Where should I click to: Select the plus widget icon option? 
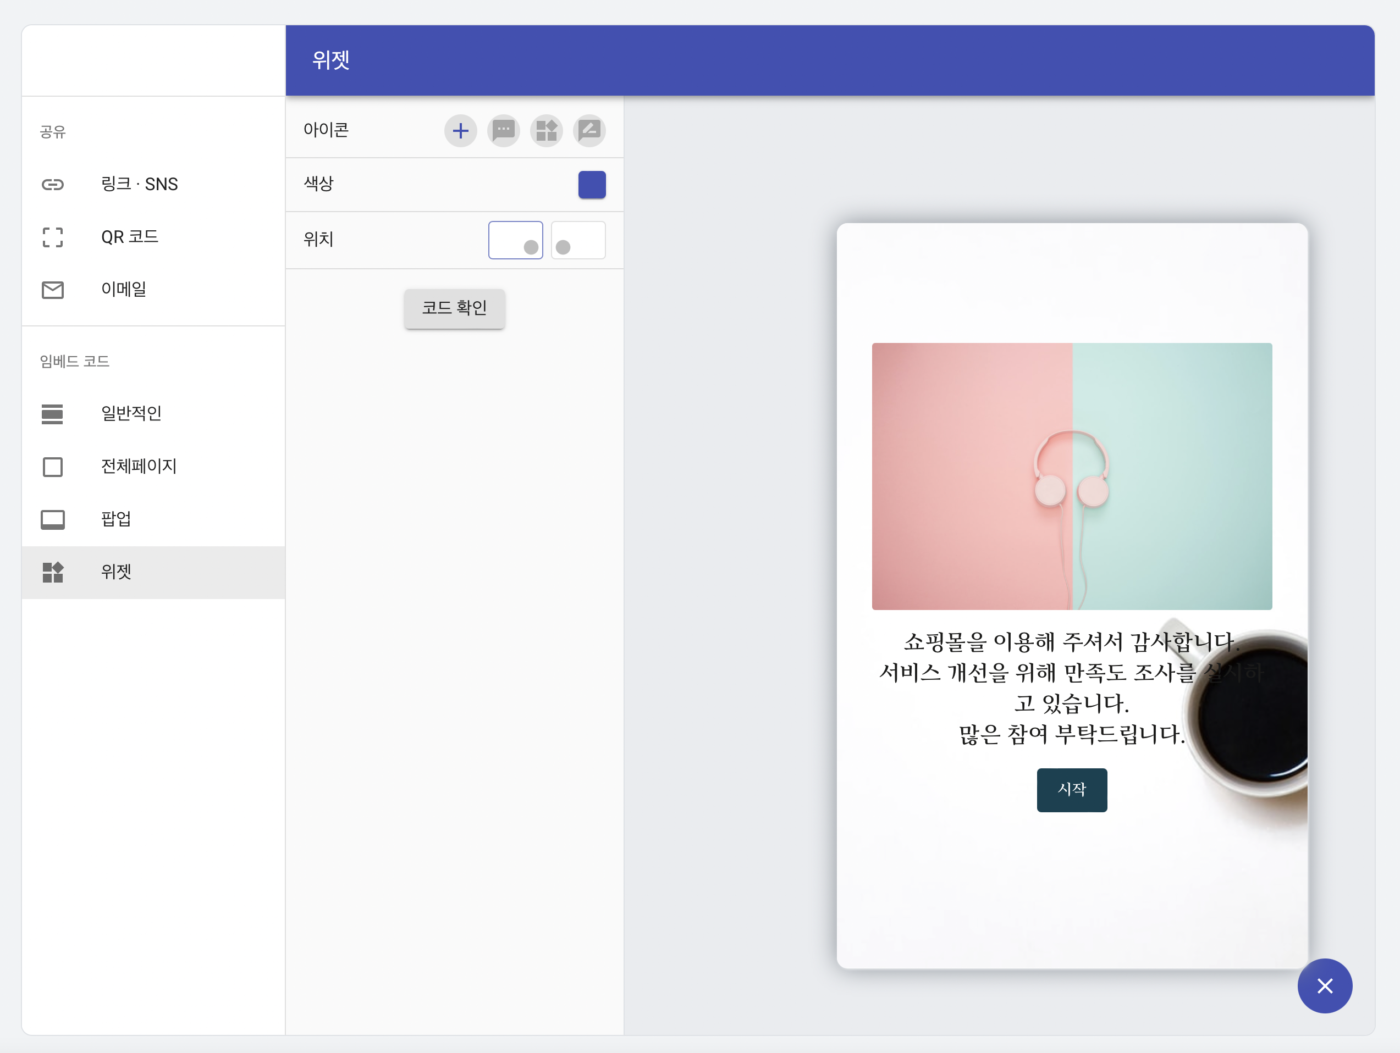[460, 131]
